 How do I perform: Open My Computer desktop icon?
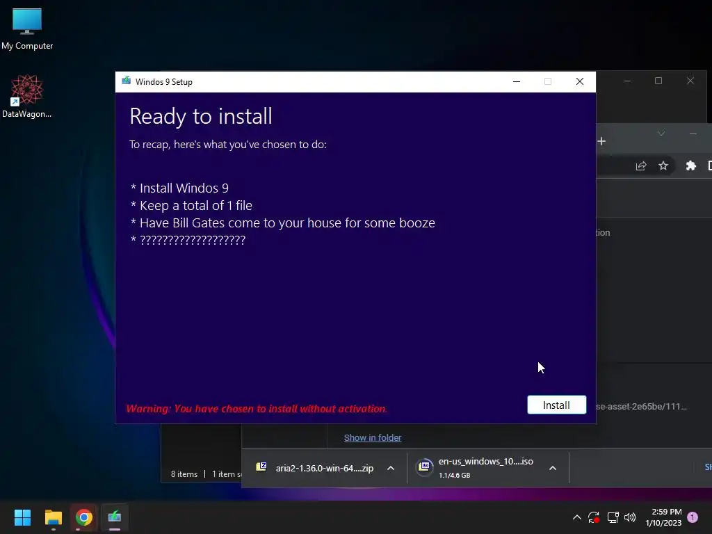(x=27, y=29)
